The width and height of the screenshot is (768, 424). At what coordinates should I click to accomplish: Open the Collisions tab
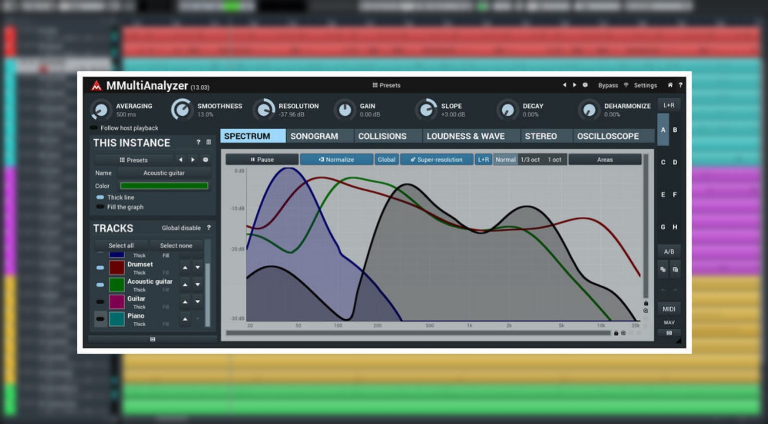pos(382,136)
